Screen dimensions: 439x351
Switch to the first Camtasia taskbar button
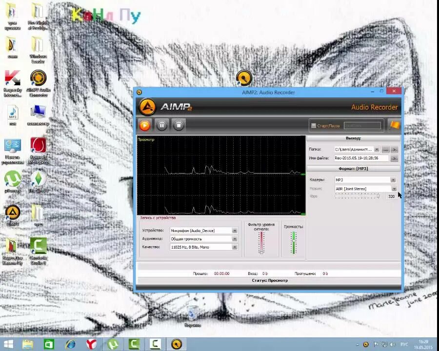pos(134,344)
